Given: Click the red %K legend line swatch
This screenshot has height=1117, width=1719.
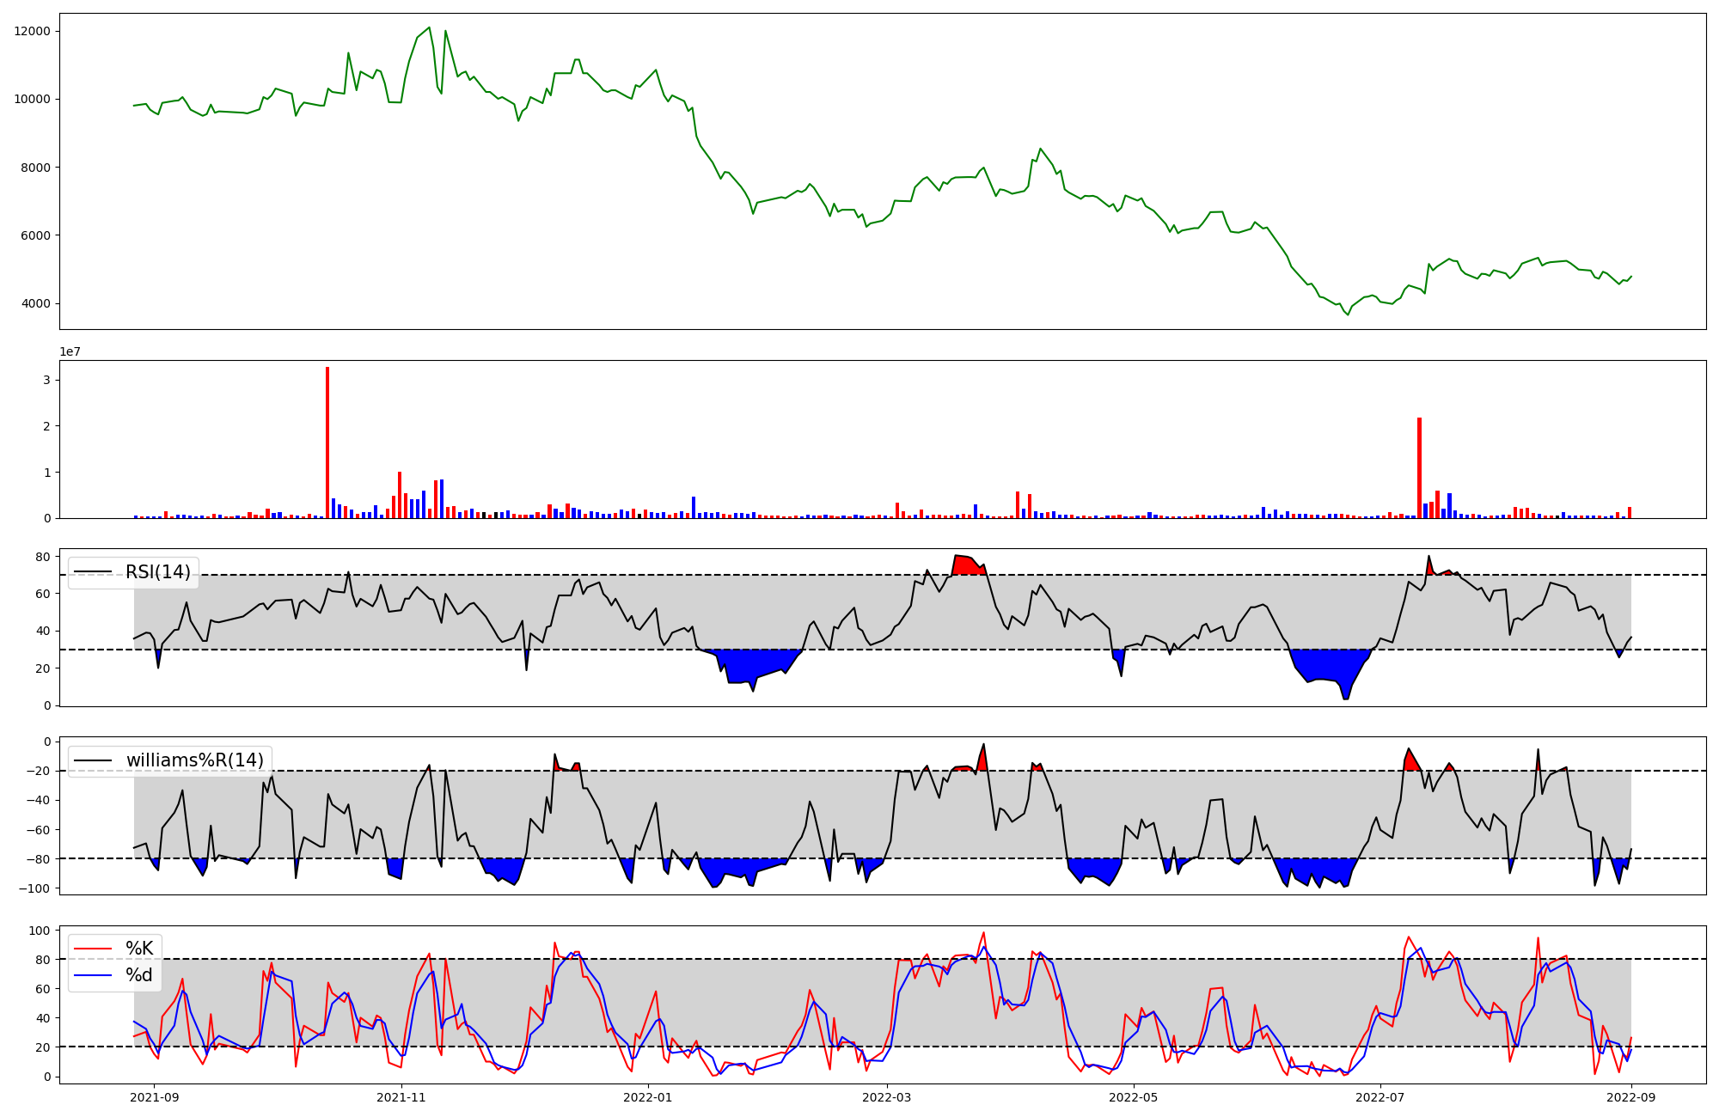Looking at the screenshot, I should click(93, 949).
